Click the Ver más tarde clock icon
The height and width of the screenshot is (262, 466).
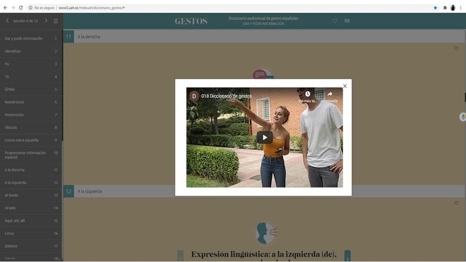click(x=308, y=94)
